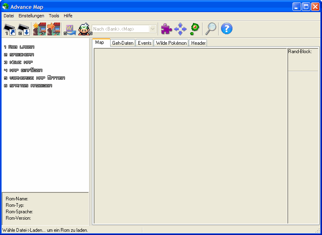Switch to the Wilde Pokémon tab

pos(171,43)
